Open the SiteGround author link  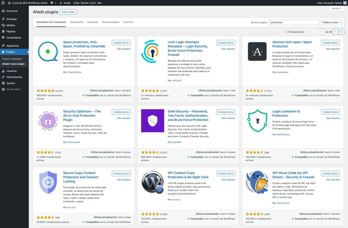[74, 142]
